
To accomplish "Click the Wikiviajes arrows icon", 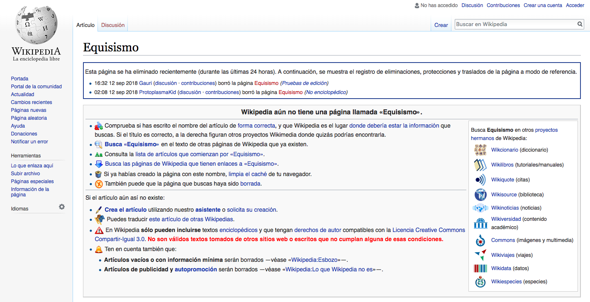I will pos(480,255).
